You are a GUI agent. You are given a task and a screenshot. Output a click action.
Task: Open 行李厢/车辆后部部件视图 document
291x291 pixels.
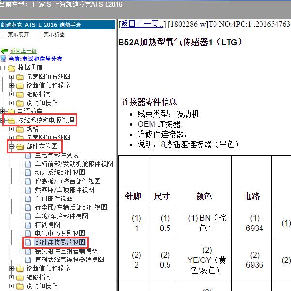point(71,207)
